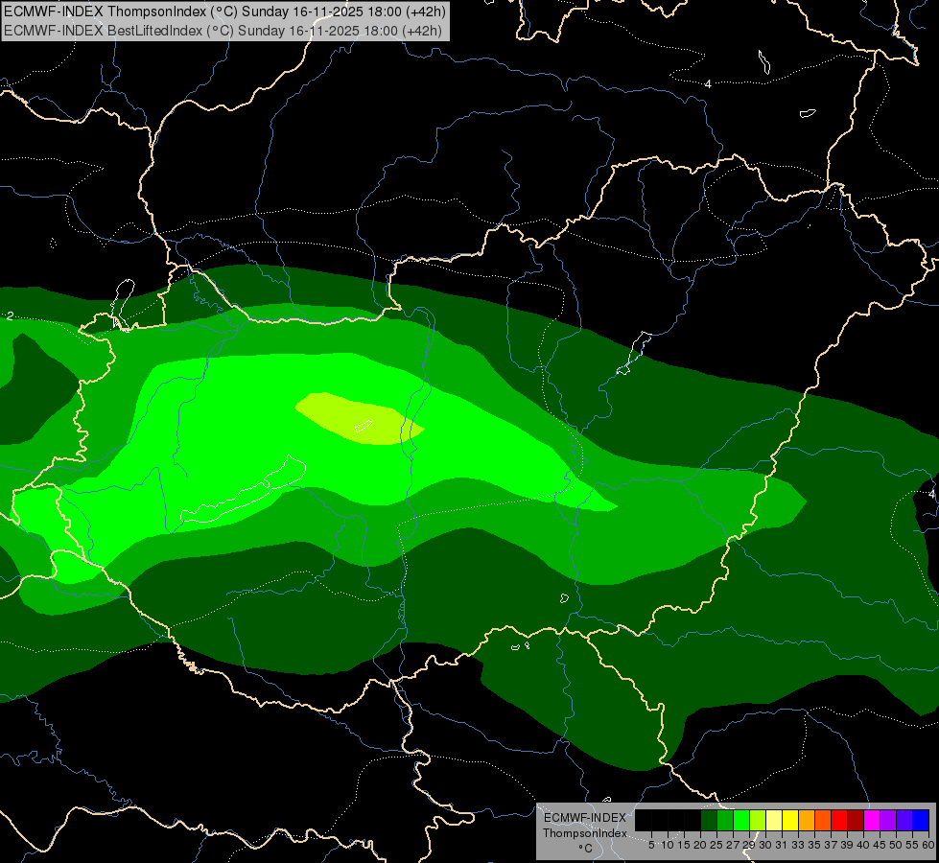Click the ThompsonIndex title line at top
Screen dimensions: 939x863
pos(224,12)
